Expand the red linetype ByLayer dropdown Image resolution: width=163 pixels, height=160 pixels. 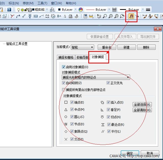109,9
